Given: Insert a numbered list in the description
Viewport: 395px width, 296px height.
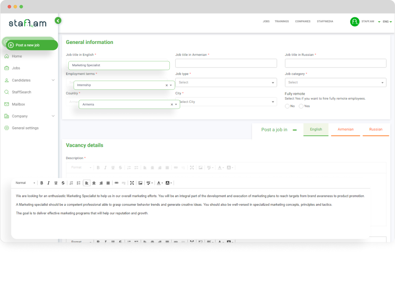Looking at the screenshot, I should click(x=71, y=183).
